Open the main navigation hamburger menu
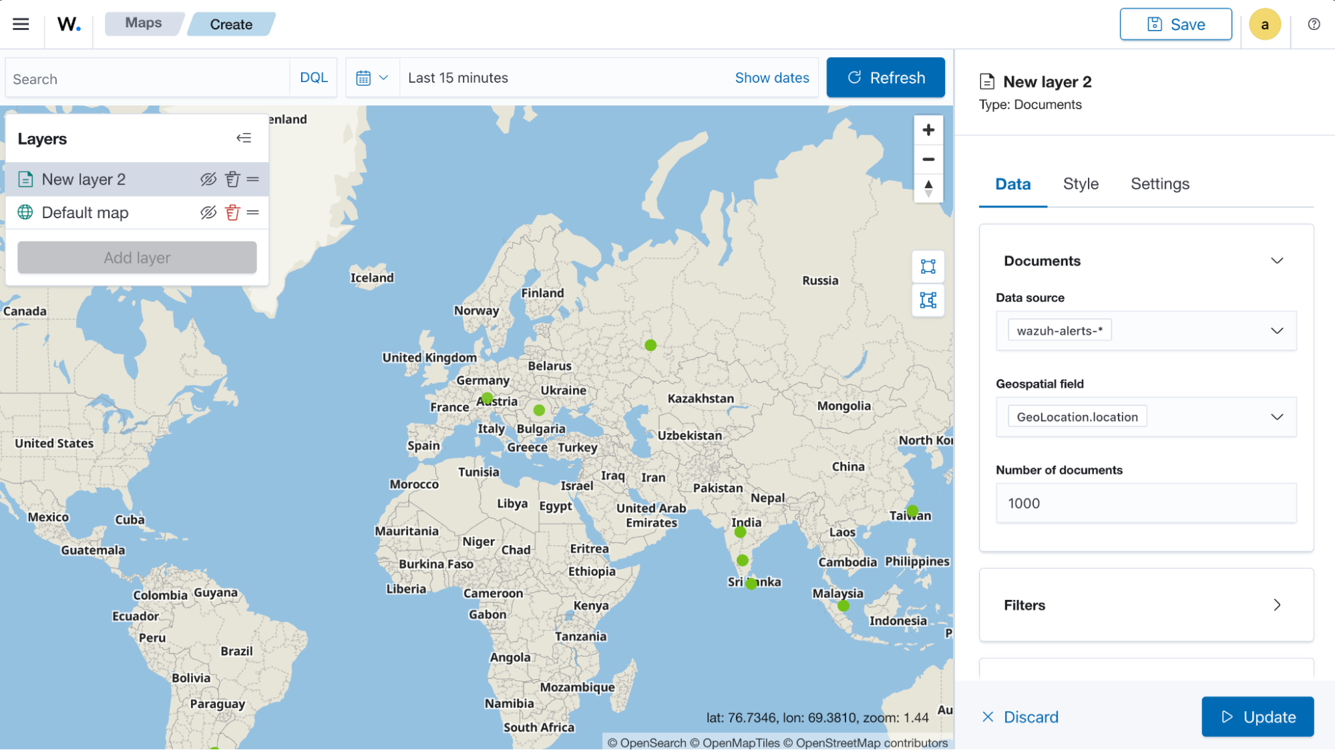Screen dimensions: 1335x750 21,24
